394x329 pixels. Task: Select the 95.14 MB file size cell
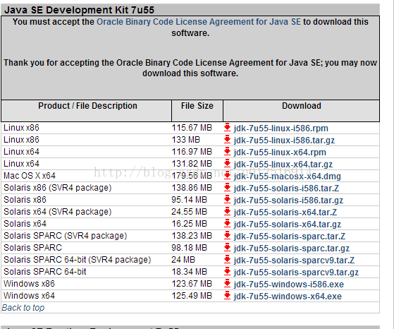(x=190, y=200)
